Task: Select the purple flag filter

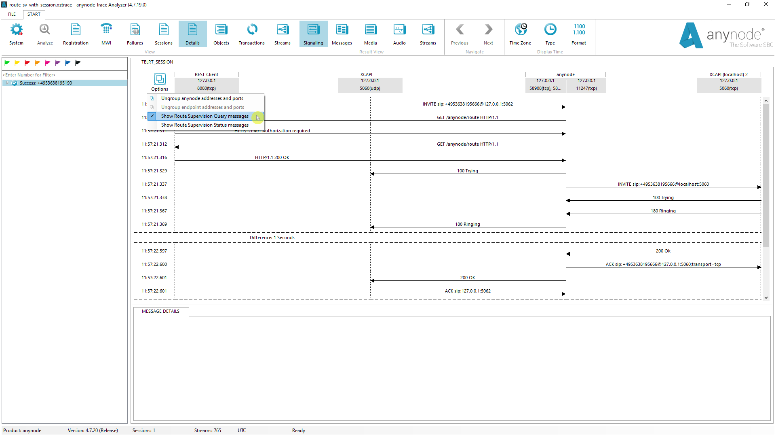Action: coord(57,63)
